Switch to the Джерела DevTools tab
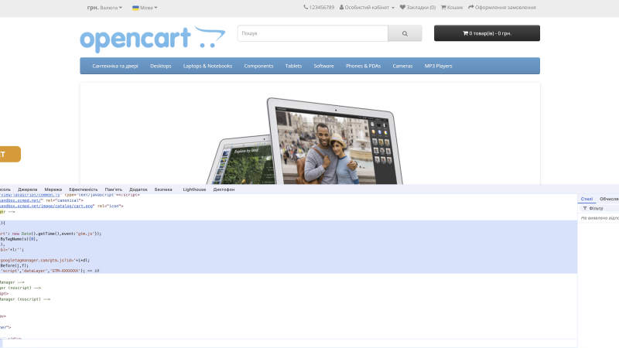Viewport: 619px width, 348px height. 27,189
